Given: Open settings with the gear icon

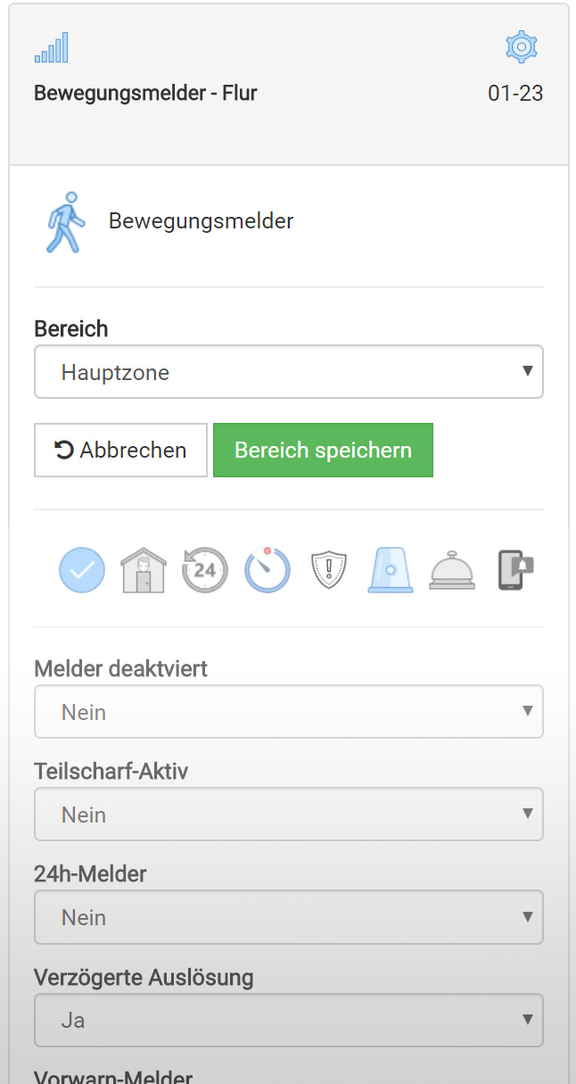Looking at the screenshot, I should click(522, 46).
